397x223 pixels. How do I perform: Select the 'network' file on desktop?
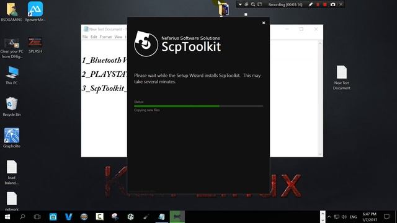[12, 201]
